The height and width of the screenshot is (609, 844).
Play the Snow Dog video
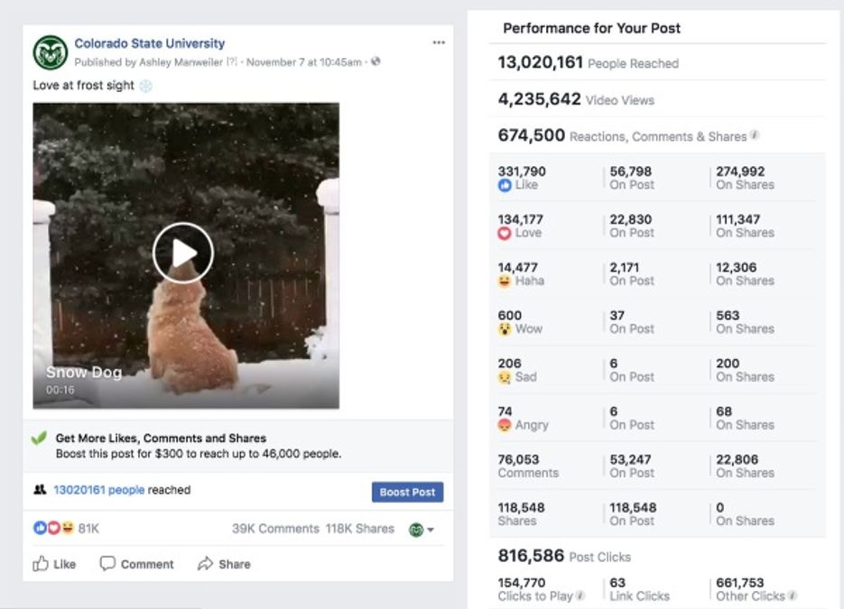[183, 253]
